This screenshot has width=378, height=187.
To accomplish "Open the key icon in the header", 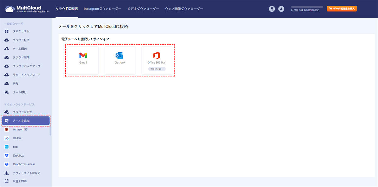I will (272, 9).
